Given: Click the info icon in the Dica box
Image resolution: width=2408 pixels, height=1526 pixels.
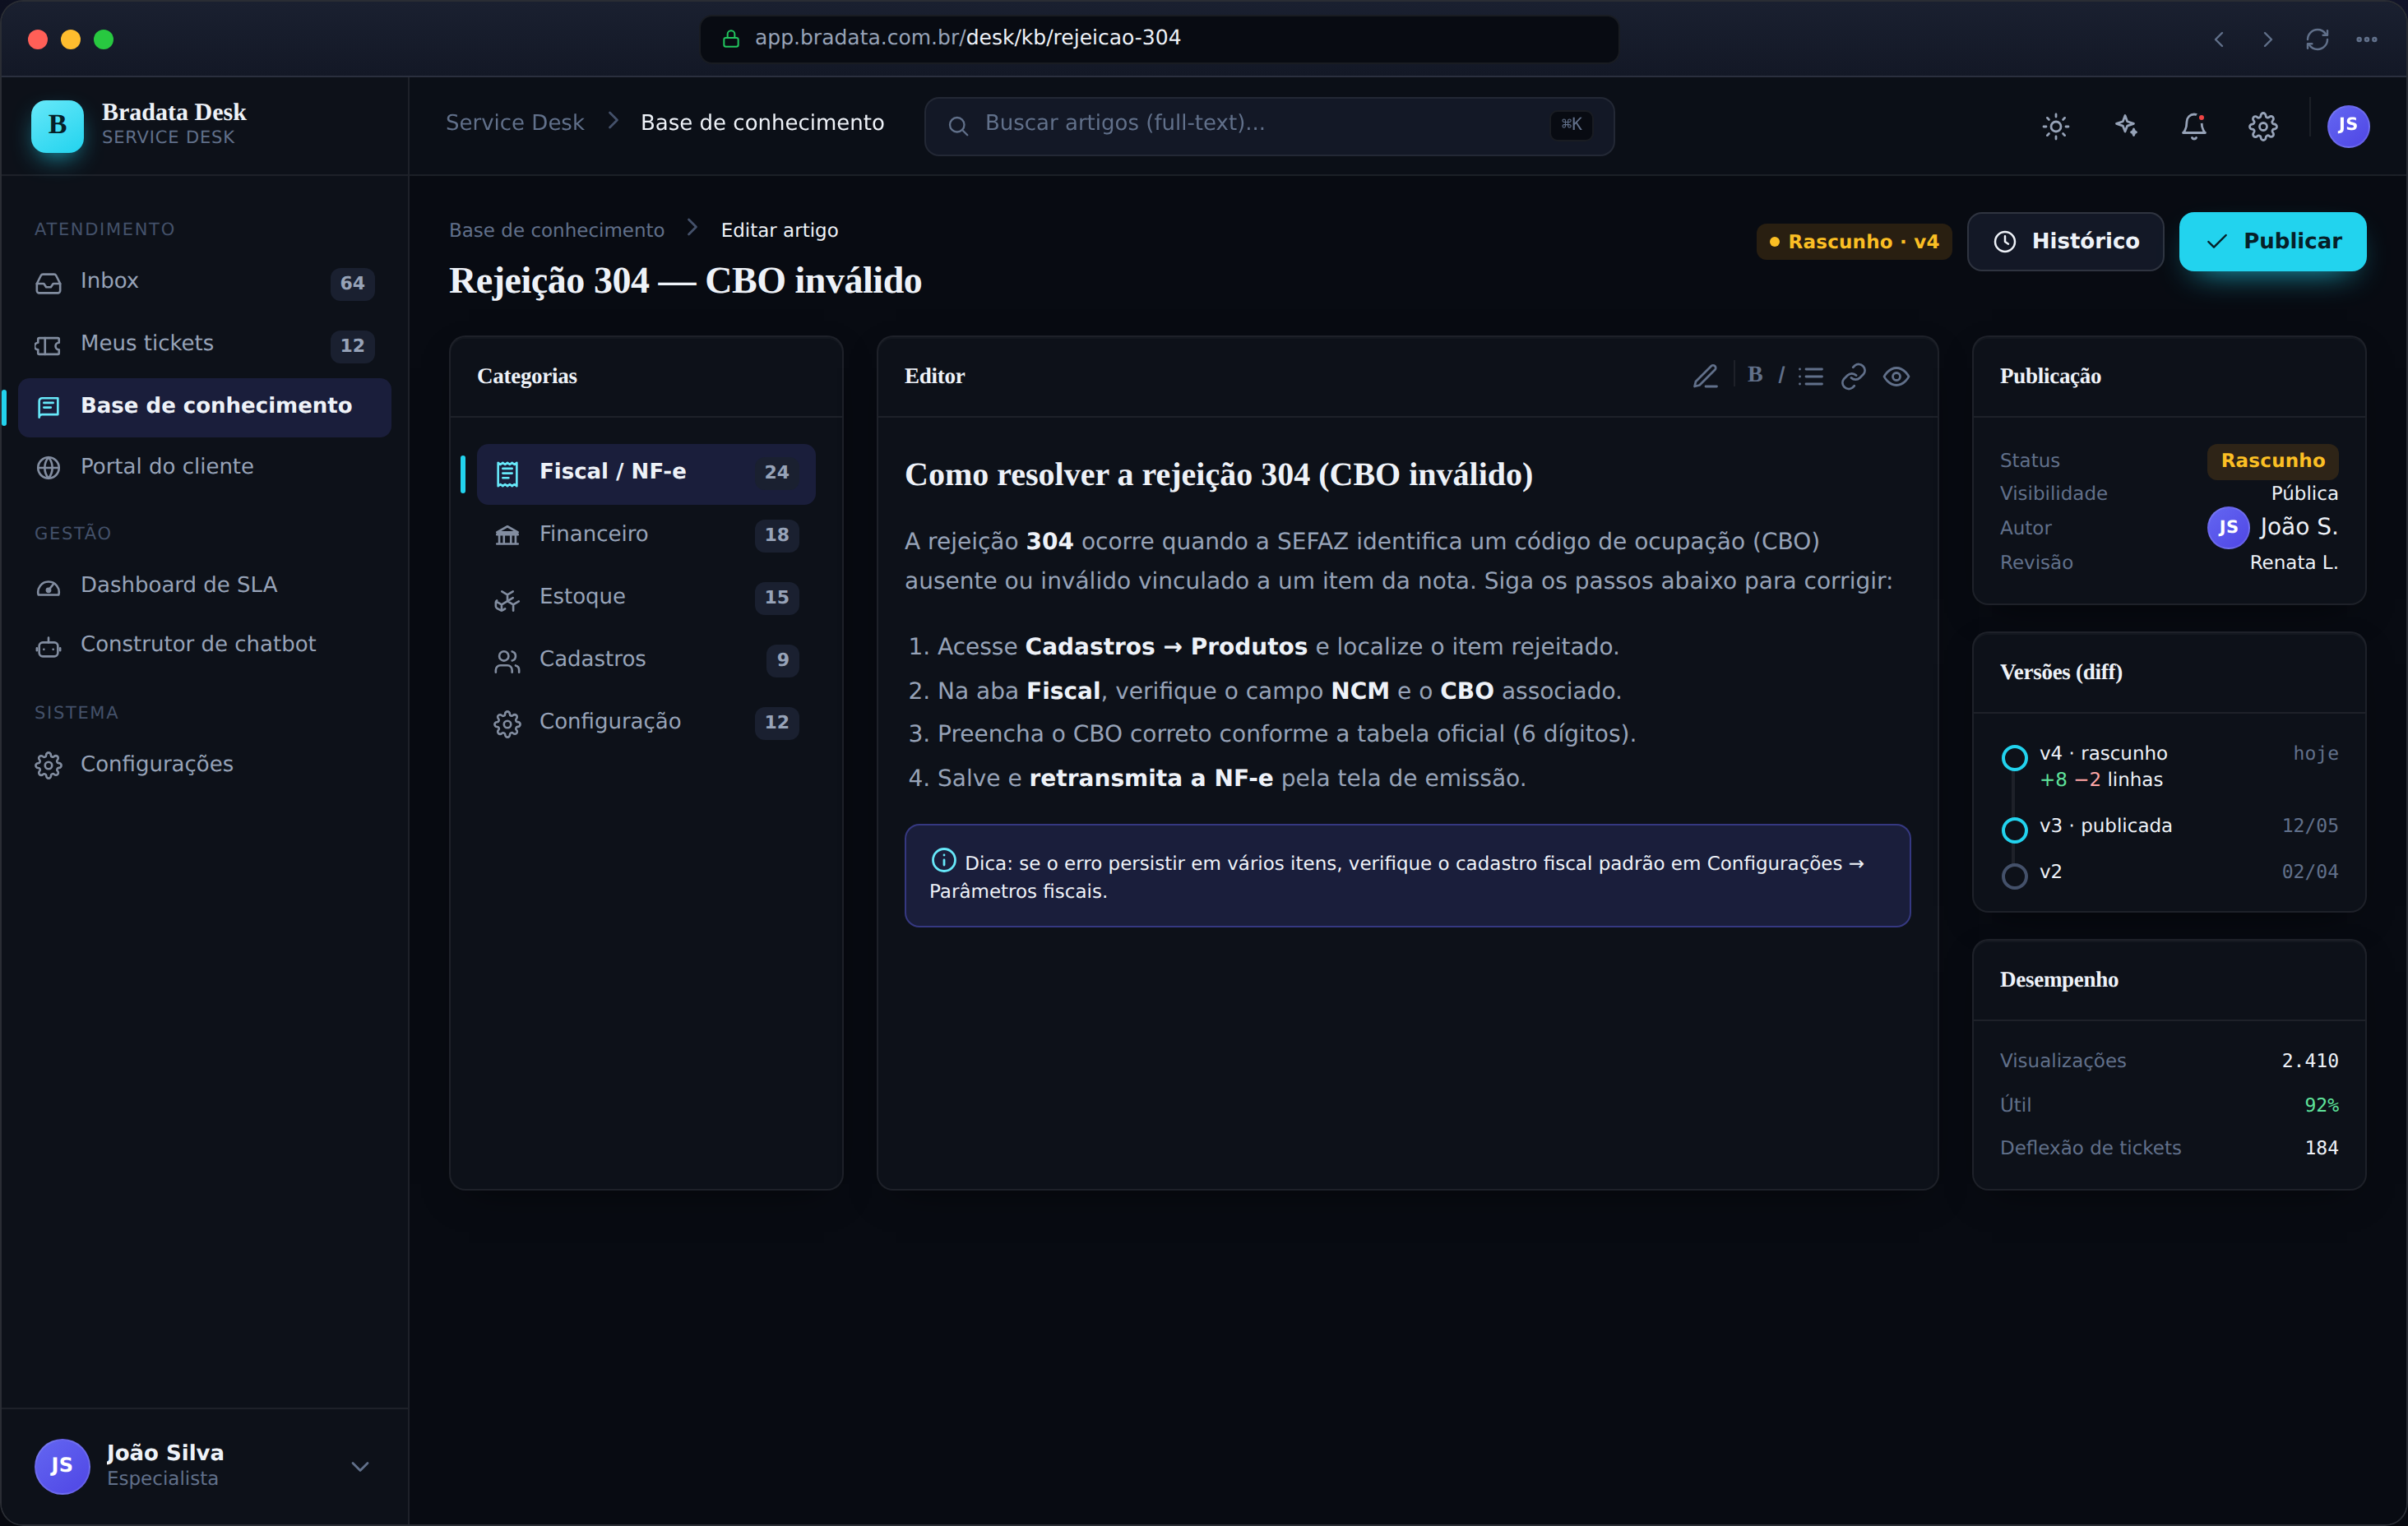Looking at the screenshot, I should click(x=943, y=860).
